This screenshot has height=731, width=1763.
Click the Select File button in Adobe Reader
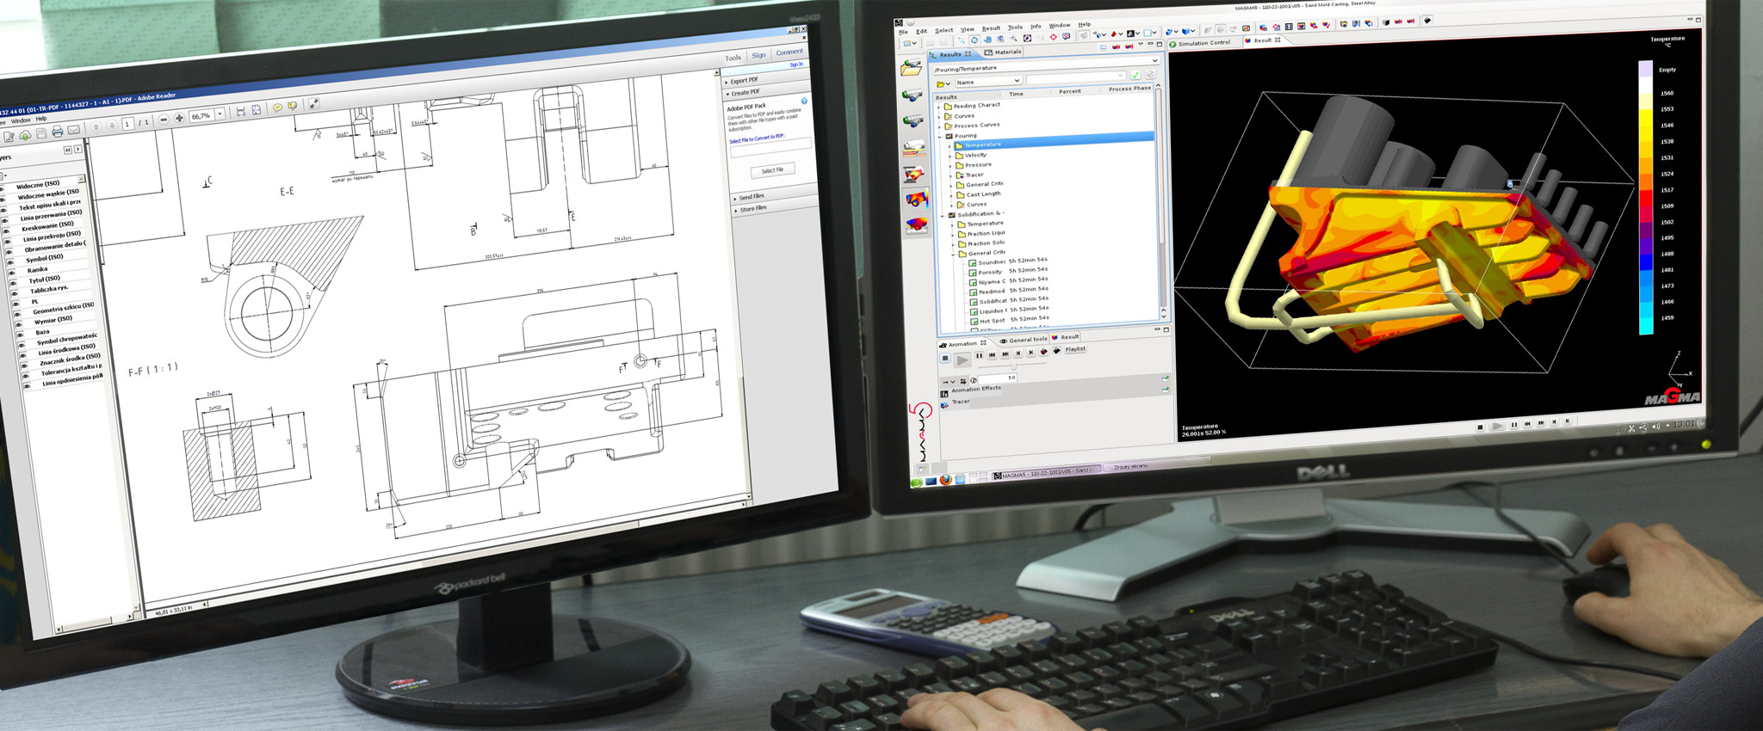[x=772, y=170]
